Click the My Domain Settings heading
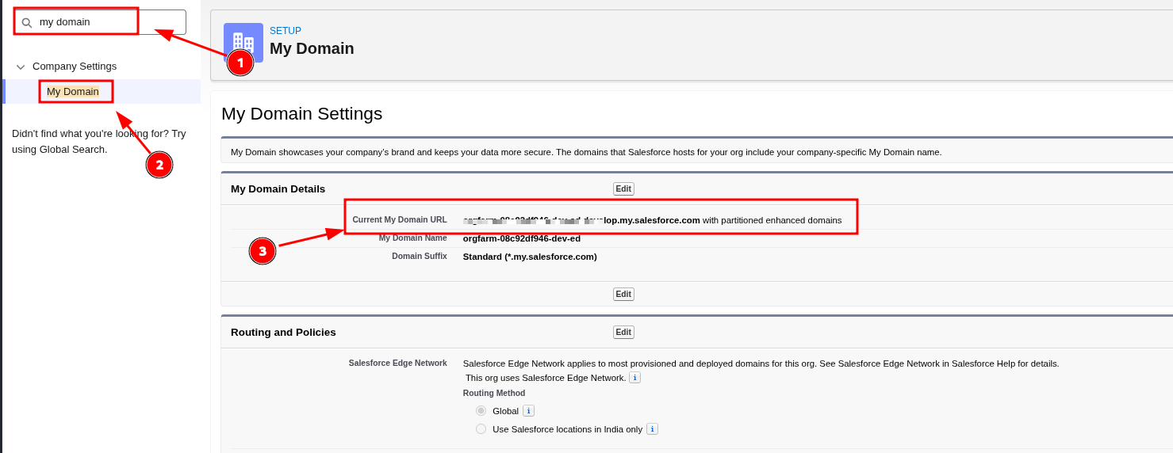1173x453 pixels. [301, 113]
